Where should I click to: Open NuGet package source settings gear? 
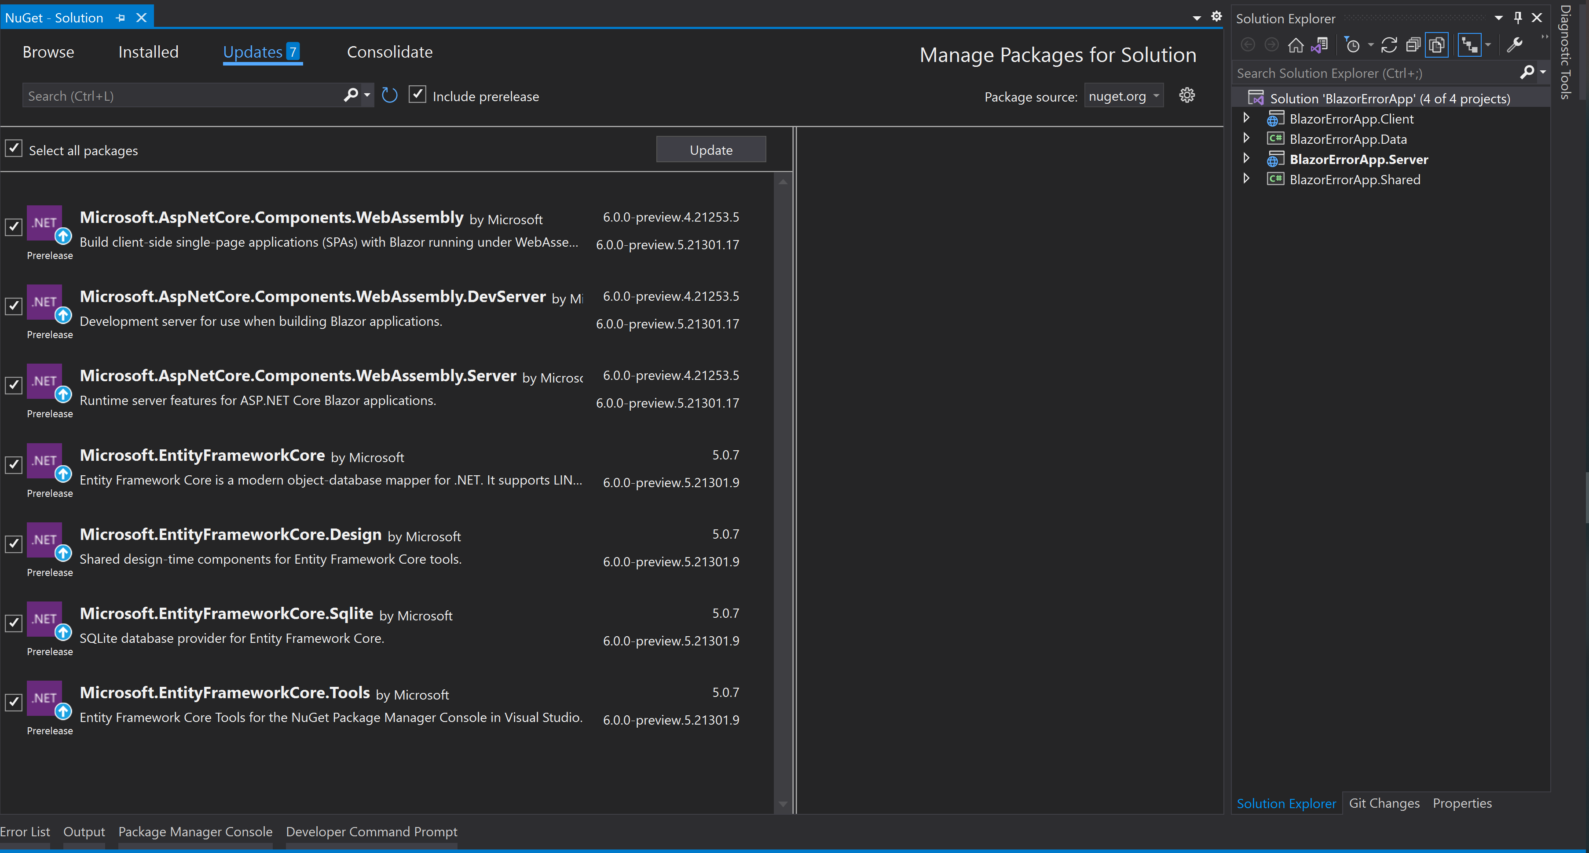(1186, 95)
